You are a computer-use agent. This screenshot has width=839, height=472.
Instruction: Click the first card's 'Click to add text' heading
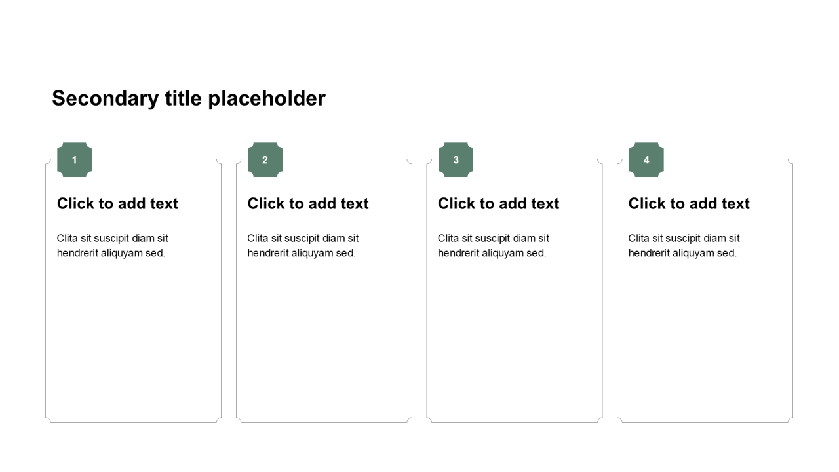click(117, 204)
